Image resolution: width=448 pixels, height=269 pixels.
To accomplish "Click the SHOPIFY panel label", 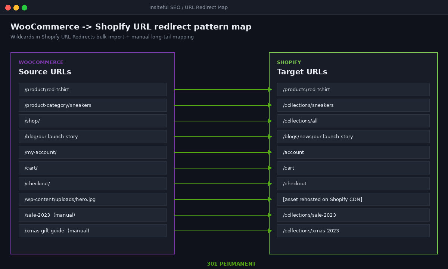I will (x=289, y=62).
